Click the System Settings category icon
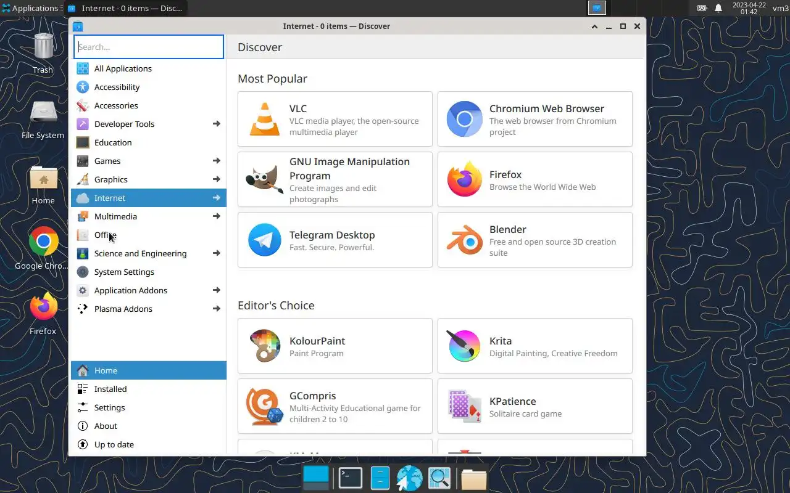 (83, 272)
